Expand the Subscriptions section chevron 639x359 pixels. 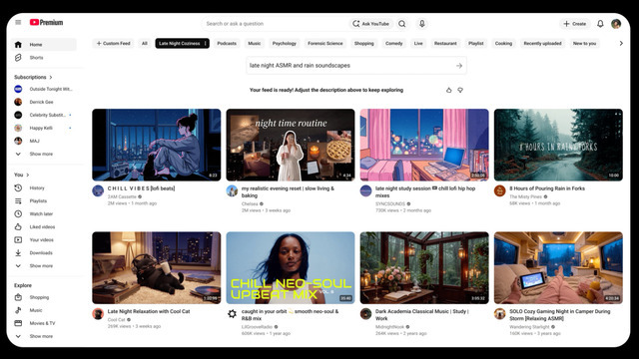[x=51, y=77]
